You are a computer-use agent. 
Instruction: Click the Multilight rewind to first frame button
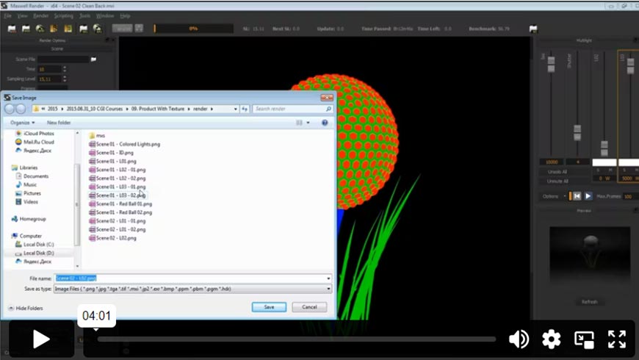[x=577, y=196]
